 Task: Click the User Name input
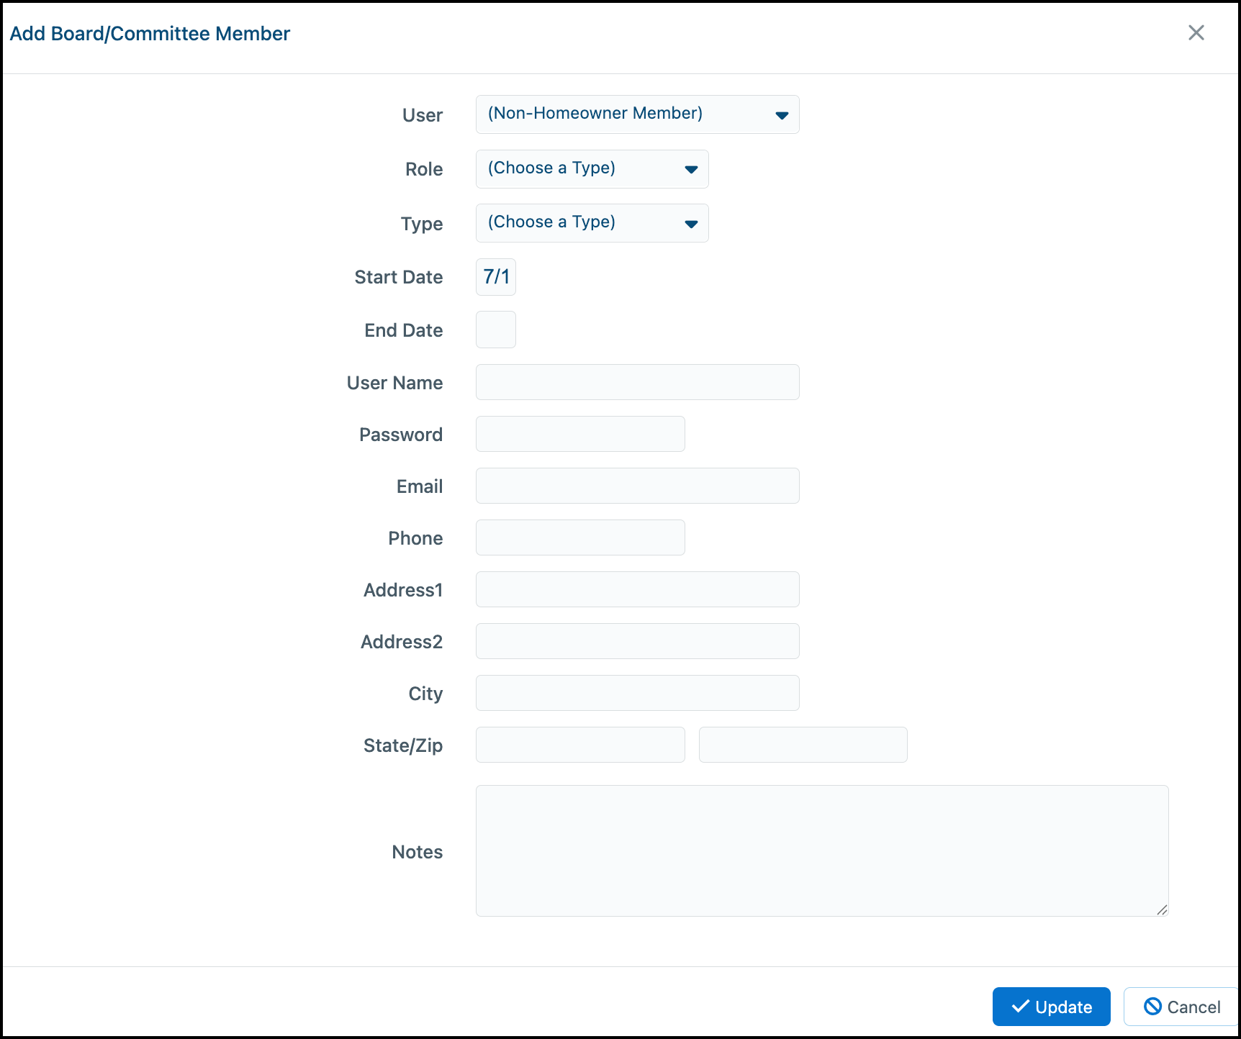pyautogui.click(x=637, y=382)
